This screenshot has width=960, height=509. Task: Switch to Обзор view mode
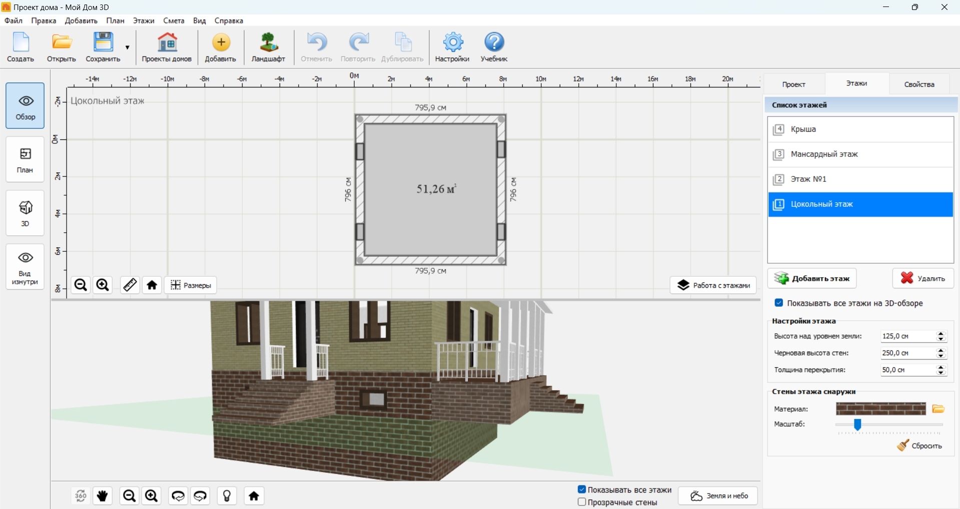25,106
